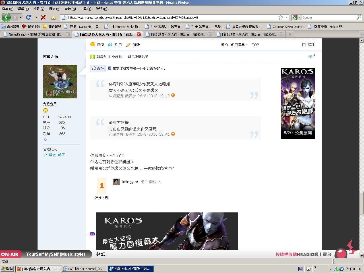This screenshot has width=364, height=273.
Task: Switch to the third [商2]請各大房入內 tab
Action: click(x=179, y=34)
